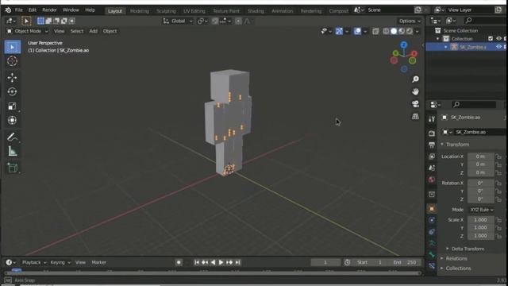Open the Object properties tab icon
Image resolution: width=508 pixels, height=286 pixels.
432,208
